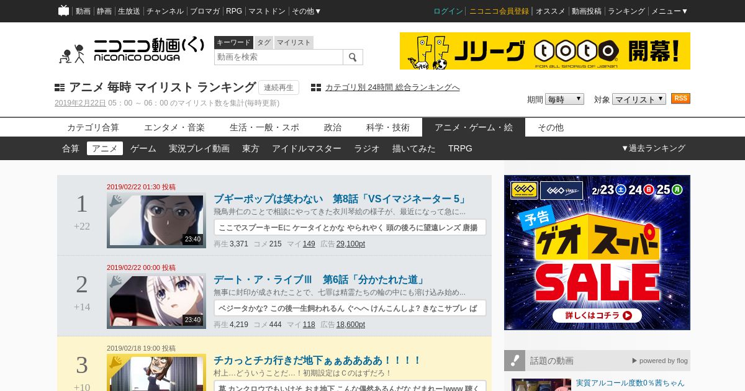The image size is (745, 391).
Task: Select 東方 subcategory
Action: (251, 148)
